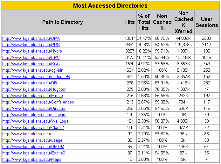Follow the Hugoton directory link
The image size is (221, 164).
pos(34,89)
